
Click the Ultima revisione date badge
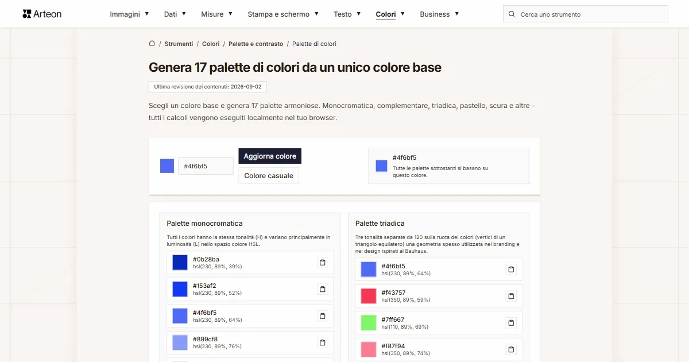(208, 87)
